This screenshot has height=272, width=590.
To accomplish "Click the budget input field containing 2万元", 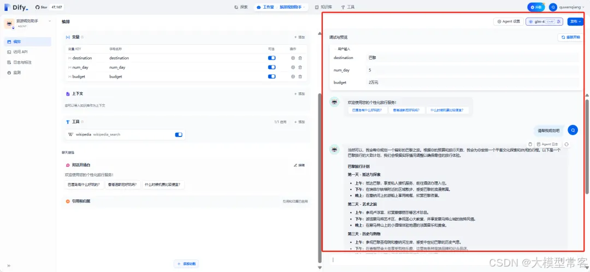I will tap(472, 82).
